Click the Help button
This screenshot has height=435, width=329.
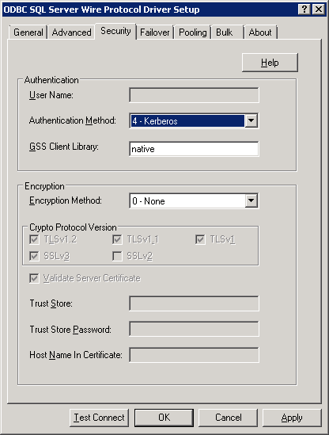(270, 63)
